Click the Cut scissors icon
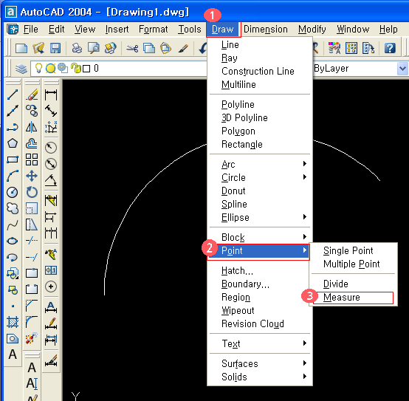 132,48
